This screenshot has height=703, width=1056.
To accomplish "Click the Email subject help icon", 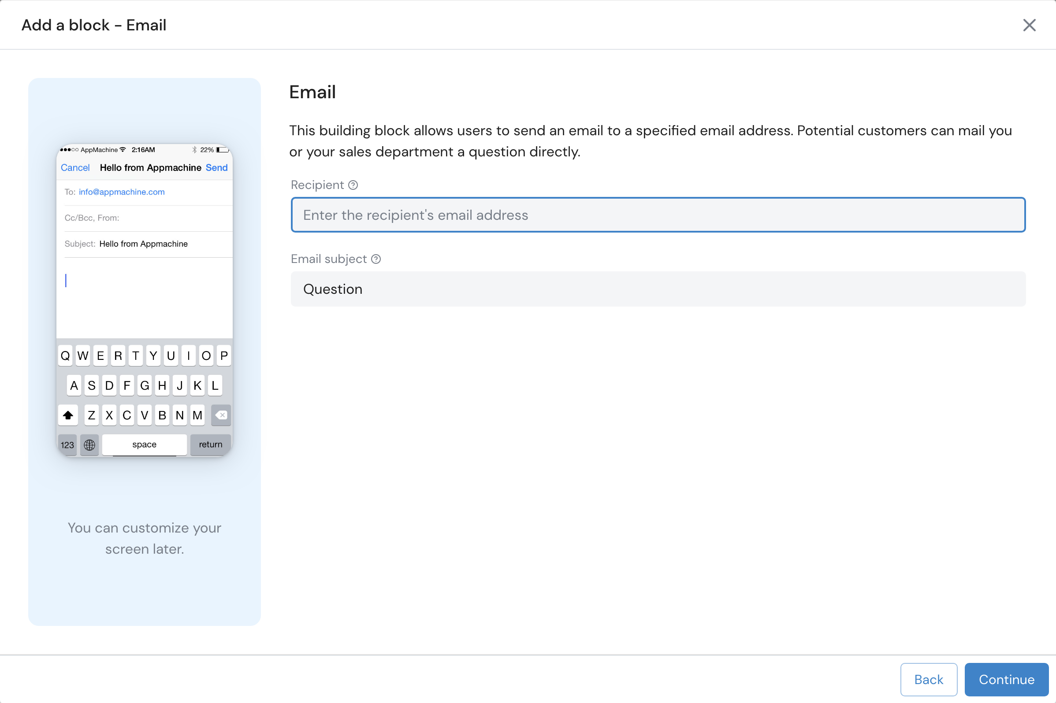I will click(x=376, y=259).
